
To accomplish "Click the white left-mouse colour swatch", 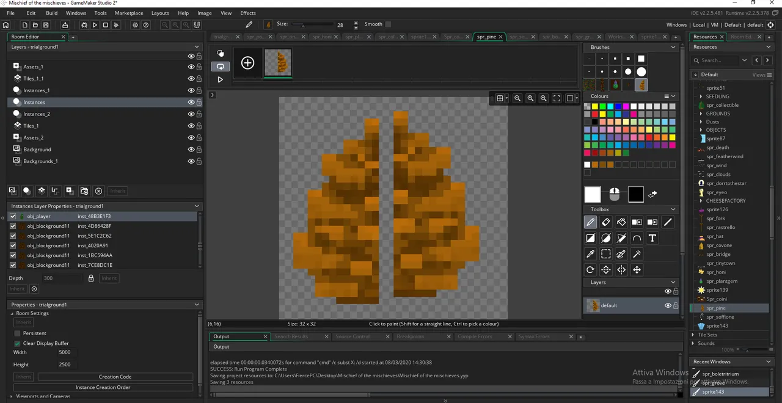I will click(x=593, y=194).
